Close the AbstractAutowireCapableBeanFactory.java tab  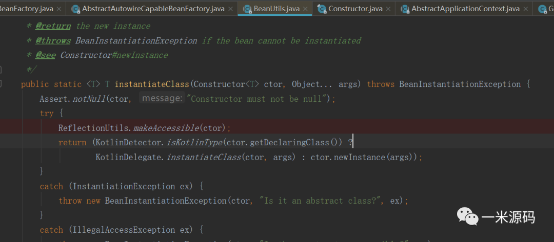coord(231,9)
